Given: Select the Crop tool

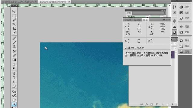Looking at the screenshot, I should click(14, 29).
